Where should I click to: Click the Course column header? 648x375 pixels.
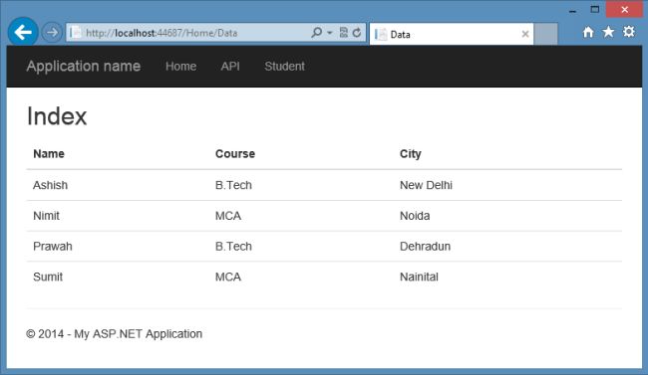click(x=235, y=154)
